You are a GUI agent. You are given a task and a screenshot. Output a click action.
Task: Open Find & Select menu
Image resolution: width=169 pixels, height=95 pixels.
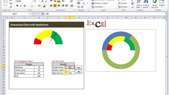pyautogui.click(x=146, y=4)
